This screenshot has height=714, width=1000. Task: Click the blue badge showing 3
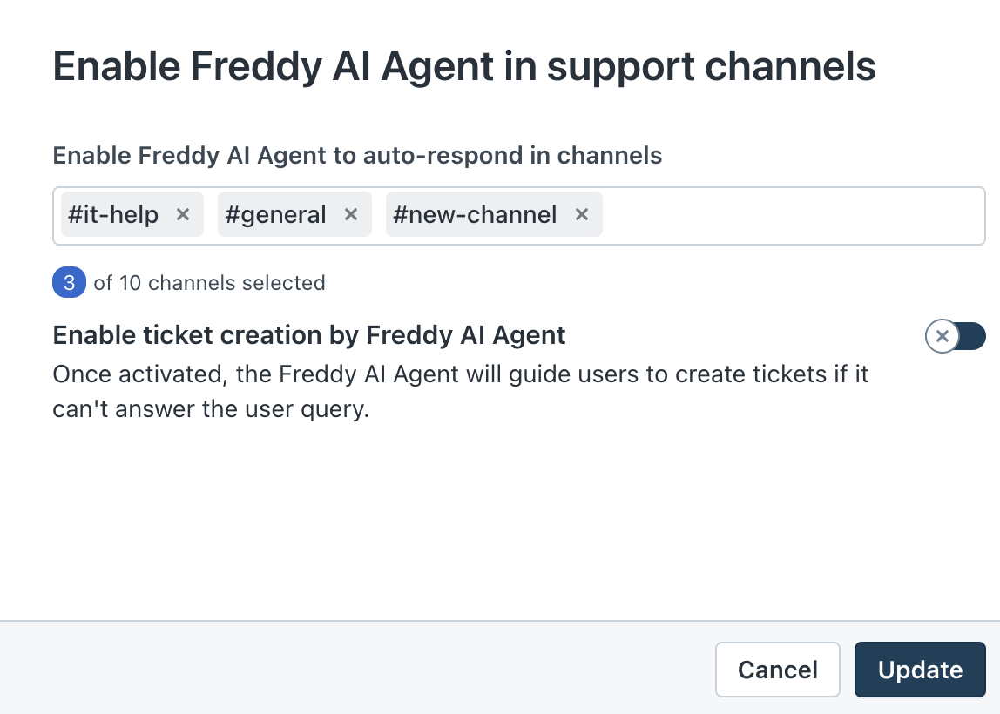(x=70, y=283)
